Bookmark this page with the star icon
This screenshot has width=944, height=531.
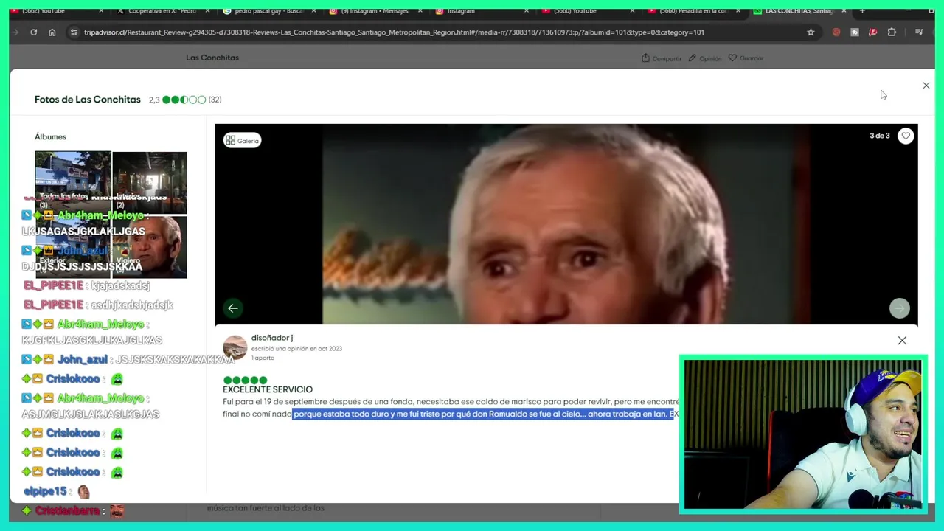point(811,32)
